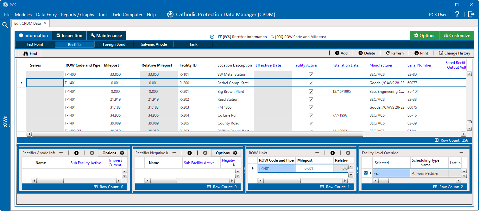Viewport: 479px width, 211px height.
Task: Add a record in ROW Links panel
Action: point(332,153)
